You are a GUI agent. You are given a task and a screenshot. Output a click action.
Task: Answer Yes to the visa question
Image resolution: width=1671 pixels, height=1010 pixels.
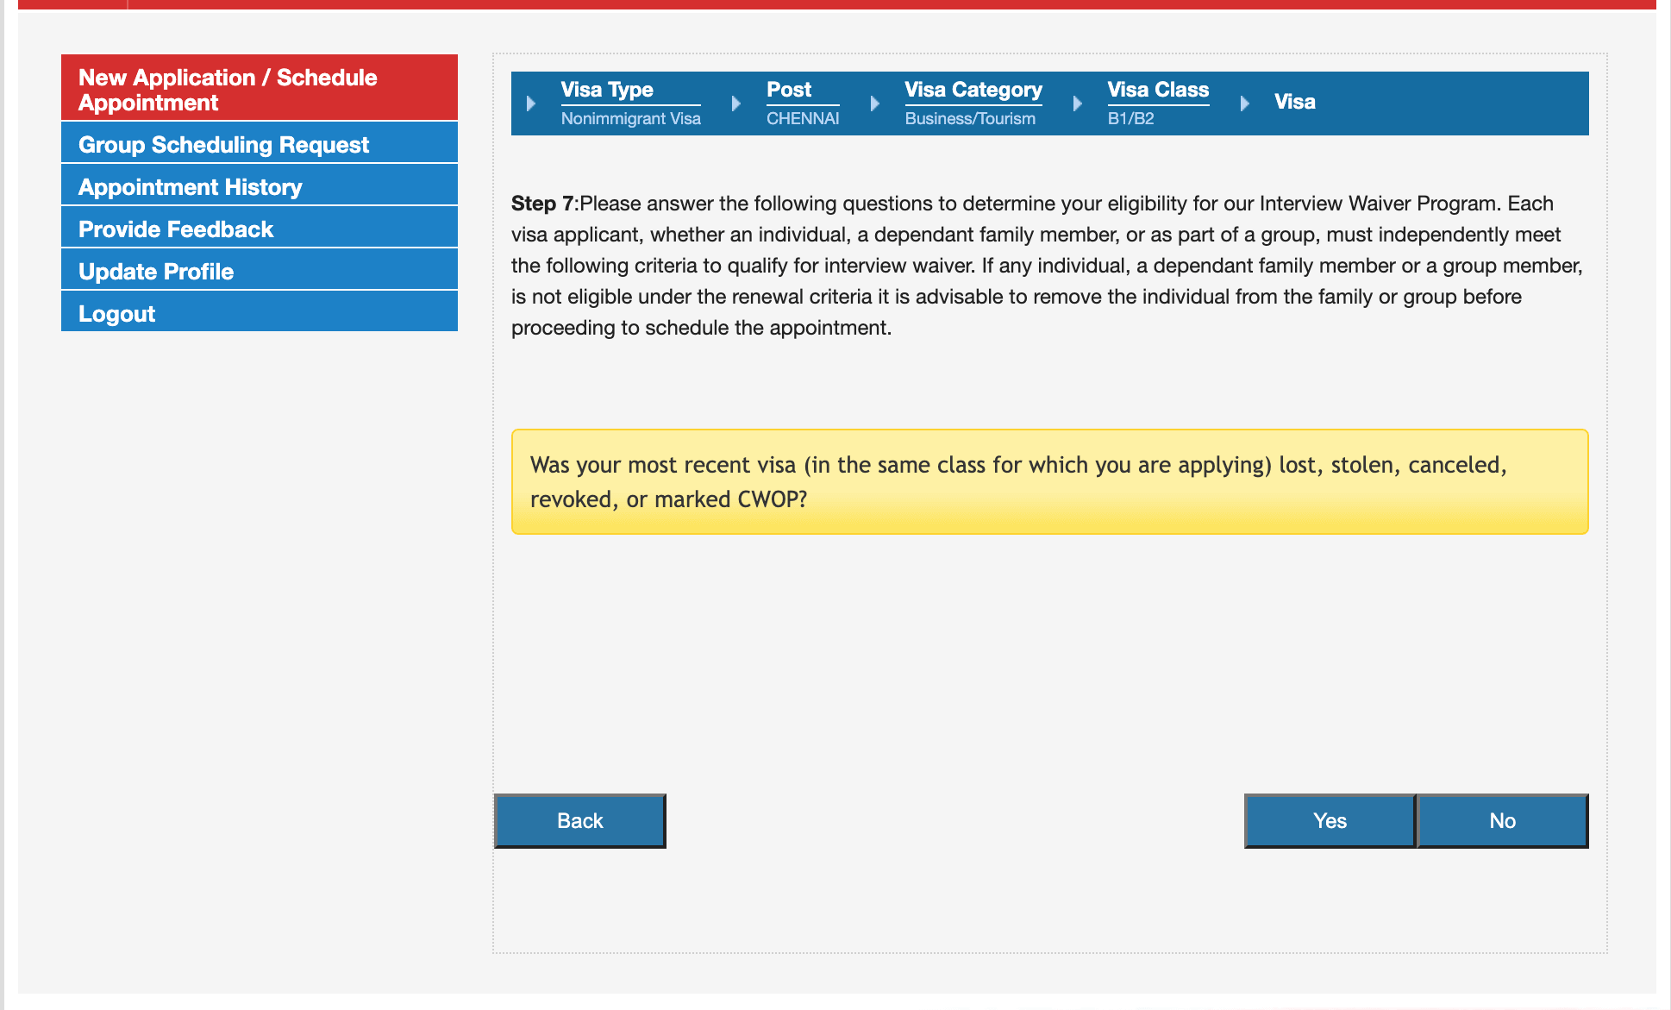(1330, 821)
